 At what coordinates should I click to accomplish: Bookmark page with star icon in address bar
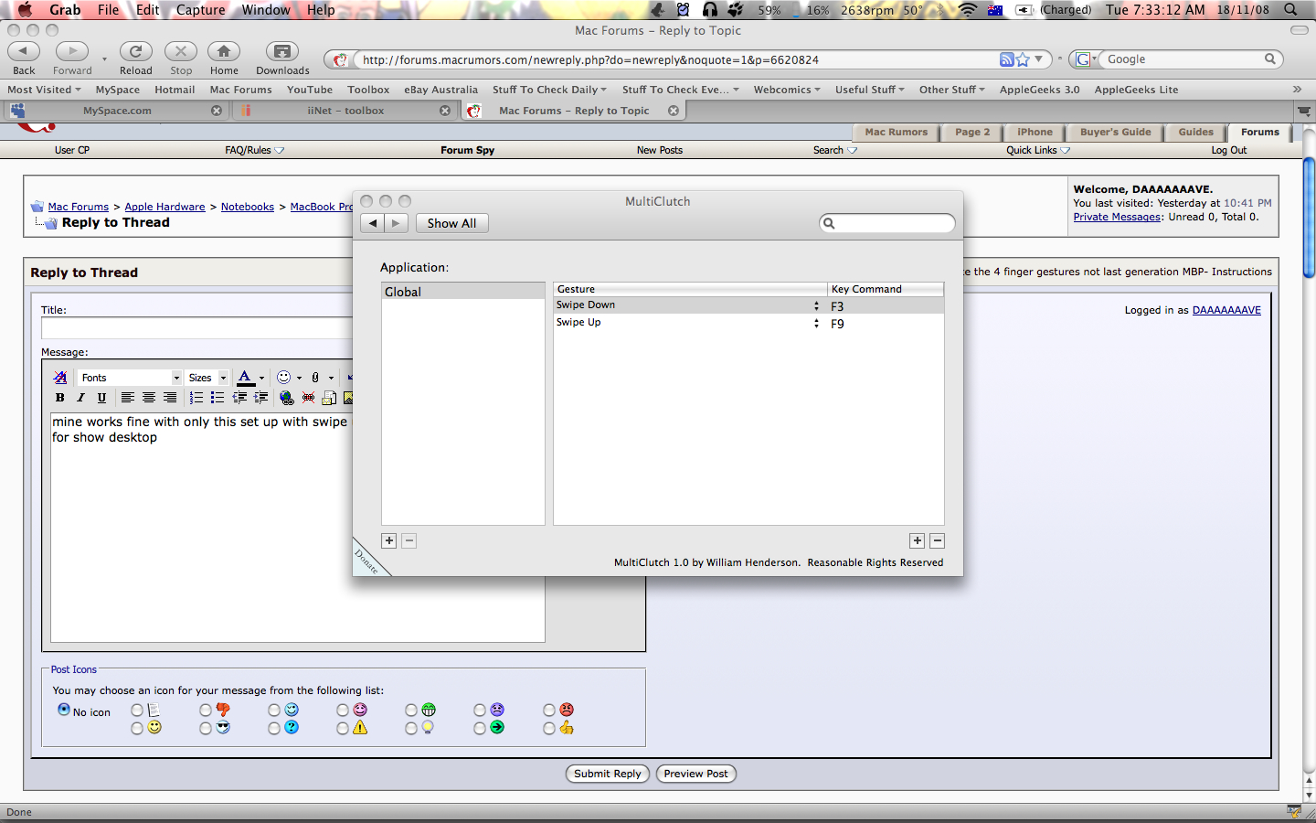coord(1023,59)
